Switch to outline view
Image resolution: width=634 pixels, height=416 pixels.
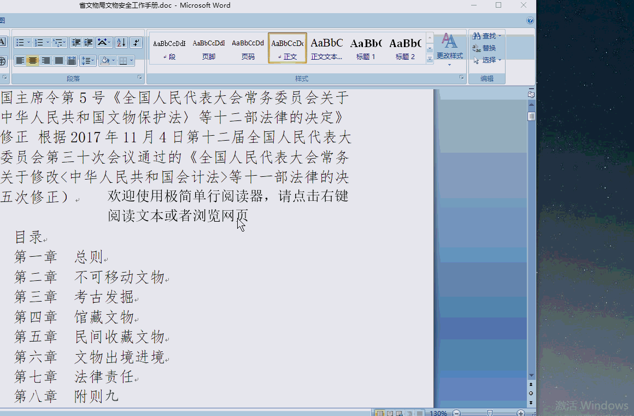point(409,413)
